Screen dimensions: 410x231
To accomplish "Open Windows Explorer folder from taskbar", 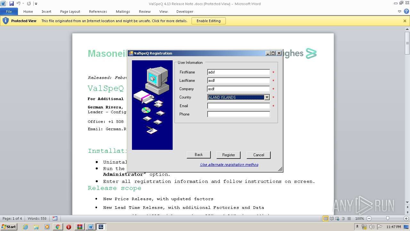I will coord(36,227).
